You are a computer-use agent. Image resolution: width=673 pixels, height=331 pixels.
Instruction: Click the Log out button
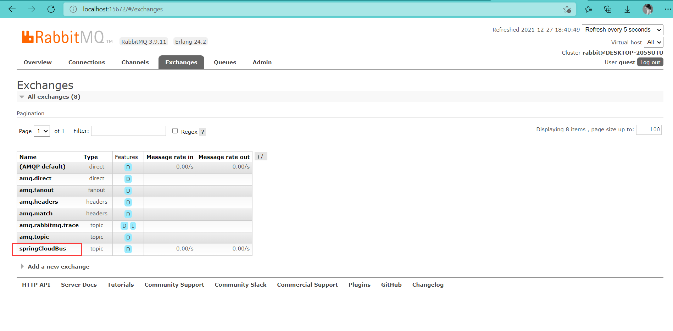pos(650,62)
